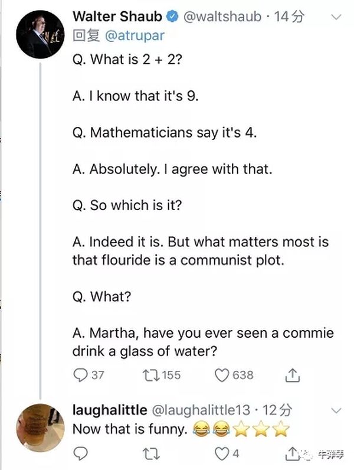This screenshot has width=354, height=470.
Task: Reply to laughalittle's tweet
Action: pyautogui.click(x=81, y=453)
